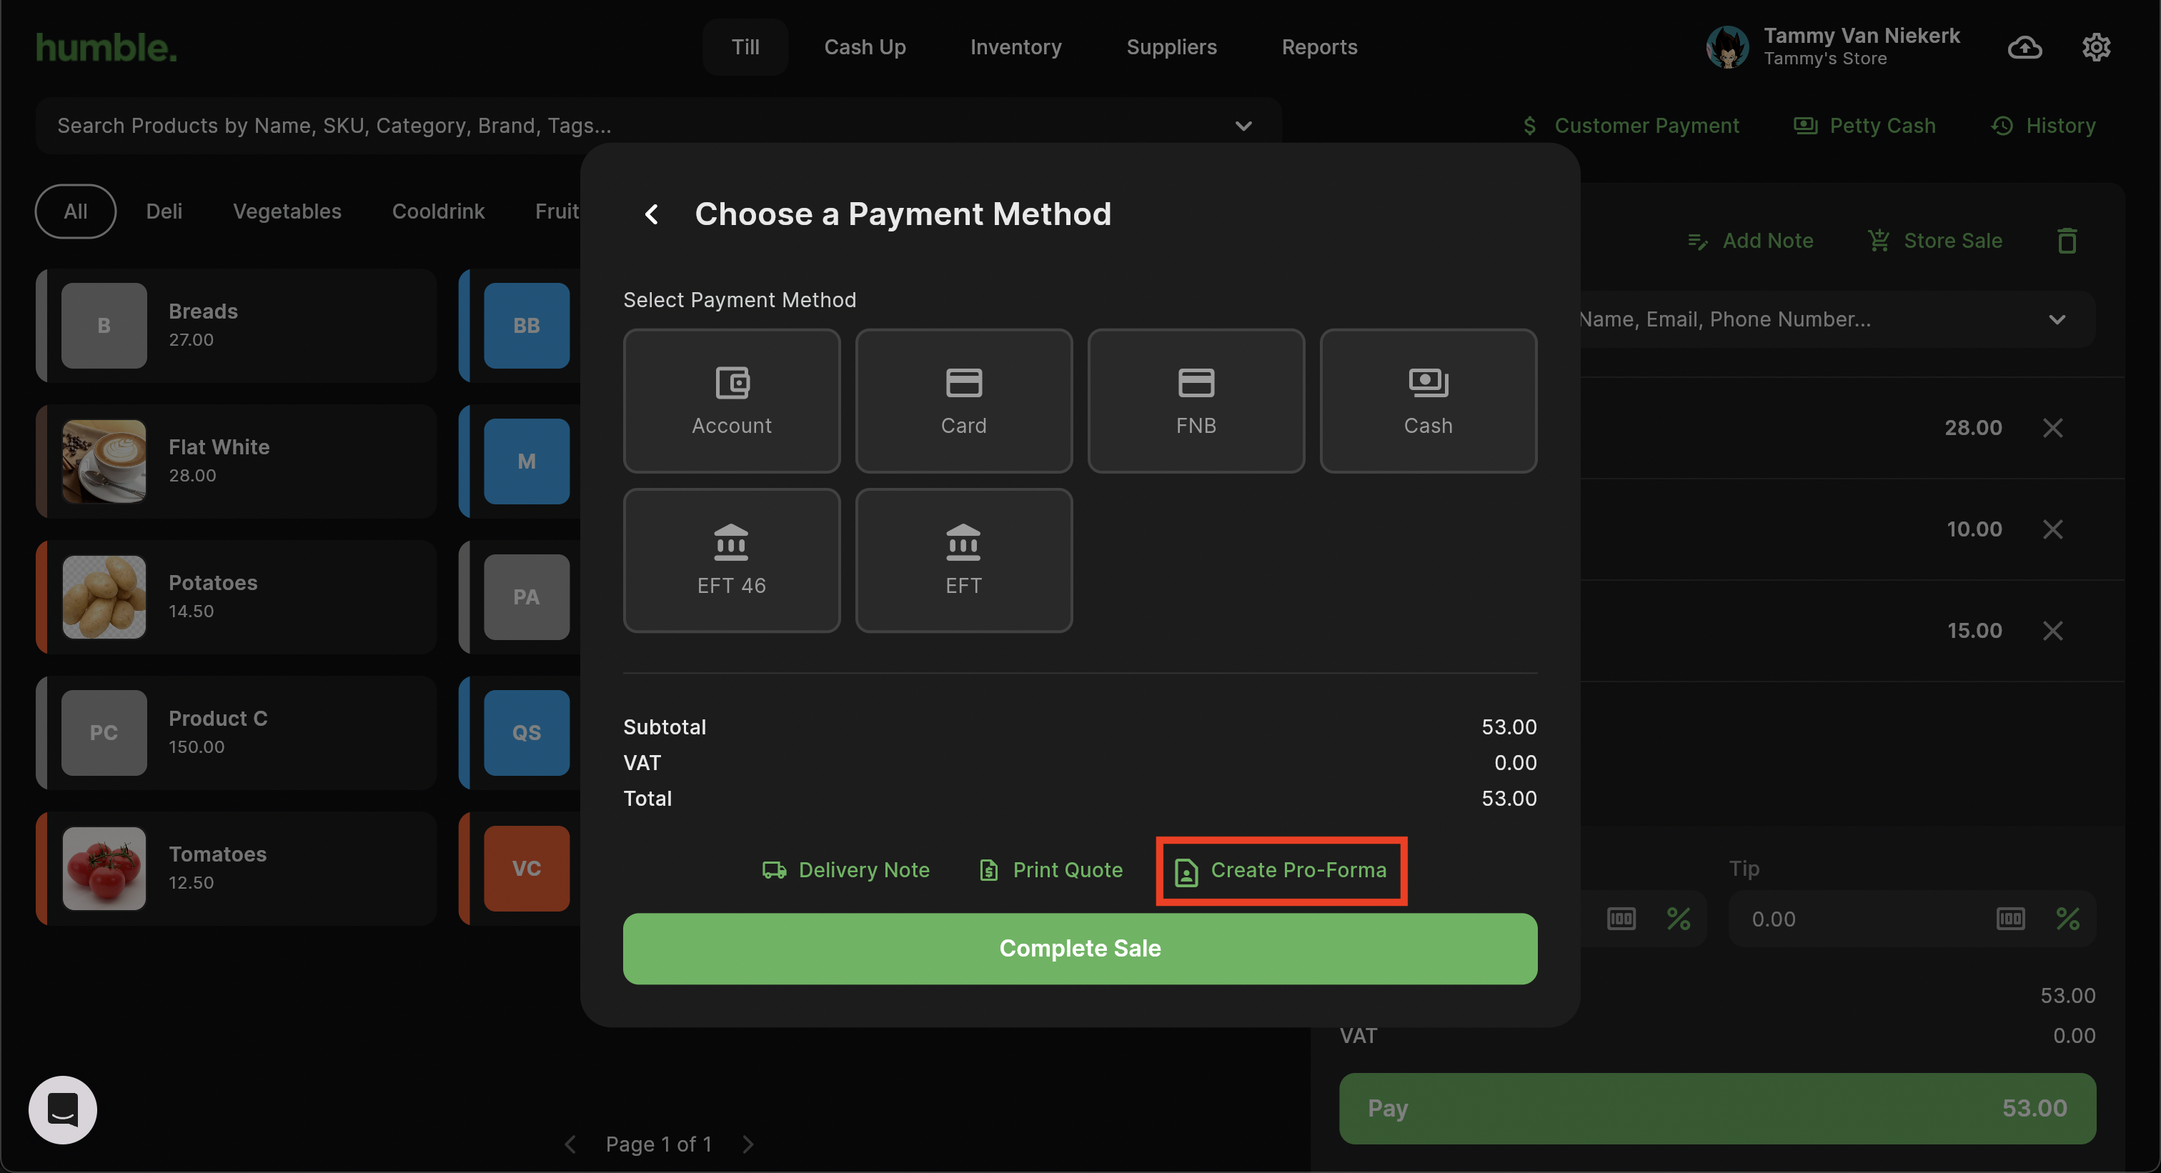Expand the product search dropdown chevron
This screenshot has height=1173, width=2161.
1243,126
